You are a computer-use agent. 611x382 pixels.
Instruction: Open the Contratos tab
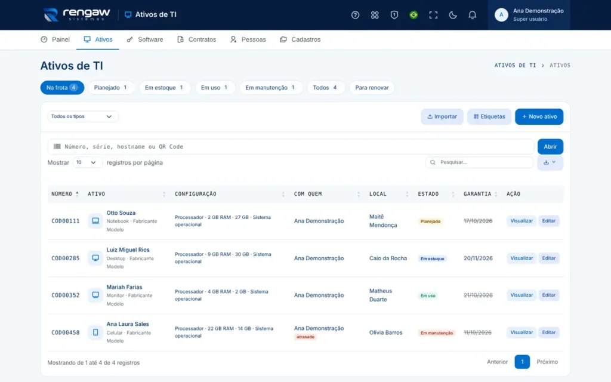(x=196, y=39)
